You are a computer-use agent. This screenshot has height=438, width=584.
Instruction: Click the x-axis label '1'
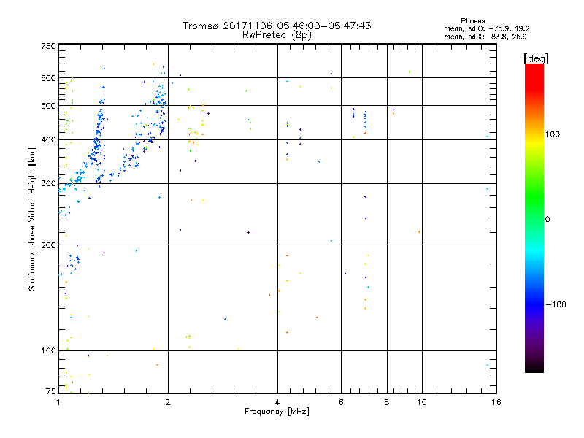pyautogui.click(x=58, y=402)
